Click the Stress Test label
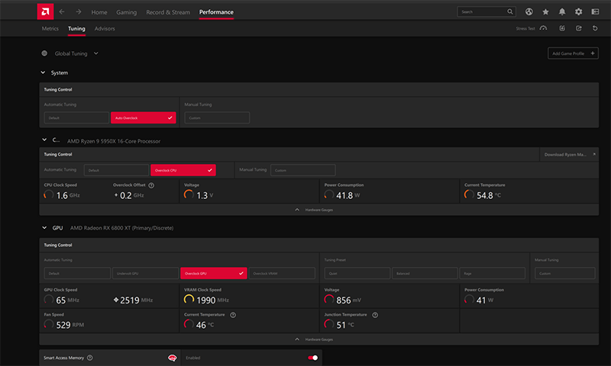 (x=525, y=28)
